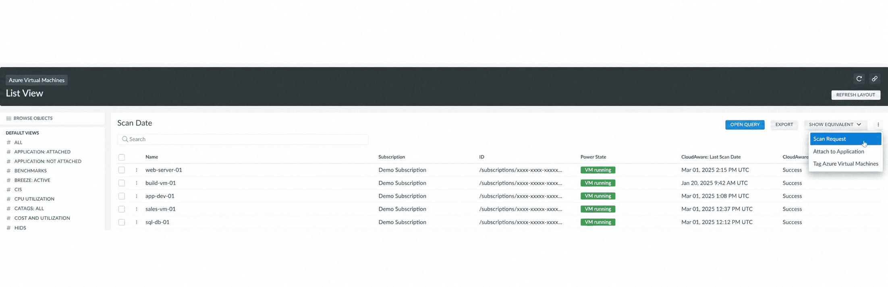
Task: Click the VM running badge for web-server-01
Action: pyautogui.click(x=598, y=170)
